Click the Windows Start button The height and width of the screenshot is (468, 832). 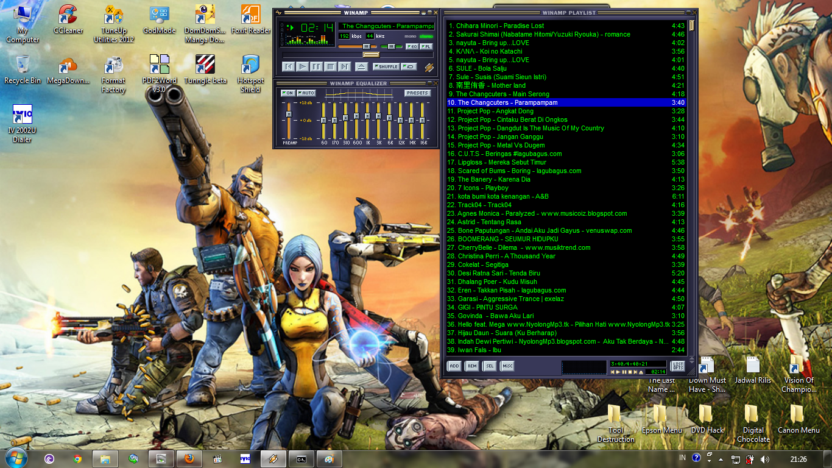pyautogui.click(x=15, y=458)
